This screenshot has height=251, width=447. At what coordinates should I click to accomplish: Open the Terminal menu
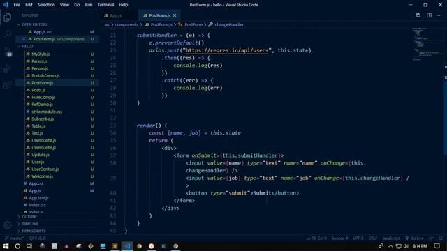(105, 5)
